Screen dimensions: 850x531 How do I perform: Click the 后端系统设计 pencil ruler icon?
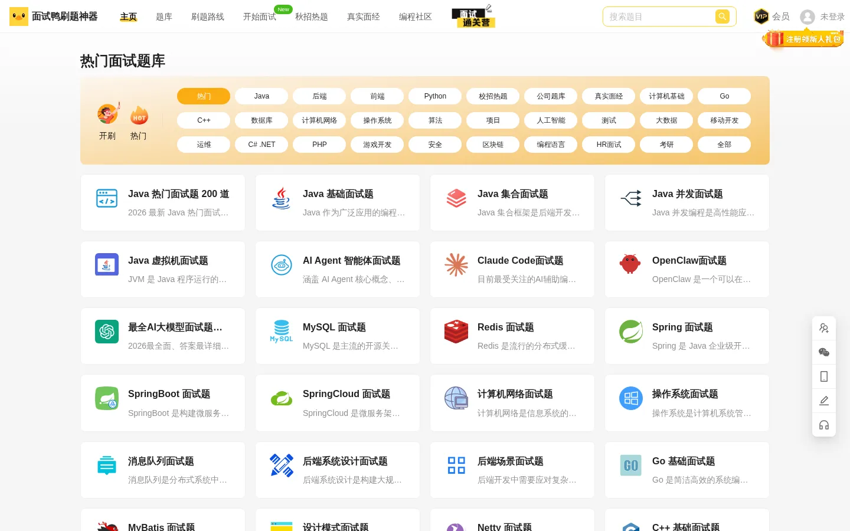[x=282, y=466]
